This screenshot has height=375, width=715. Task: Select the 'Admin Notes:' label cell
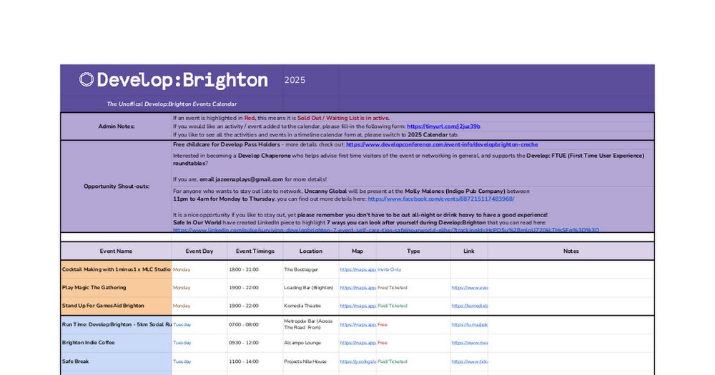[x=117, y=126]
